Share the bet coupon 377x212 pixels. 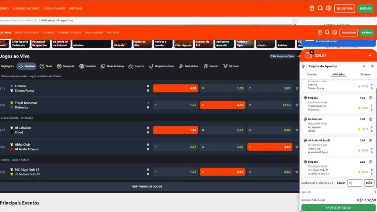364,66
